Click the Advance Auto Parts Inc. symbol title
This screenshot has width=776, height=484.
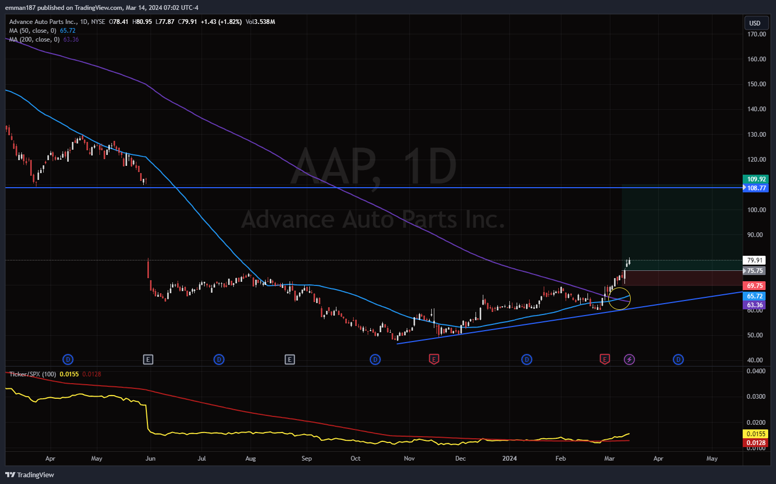pyautogui.click(x=43, y=22)
